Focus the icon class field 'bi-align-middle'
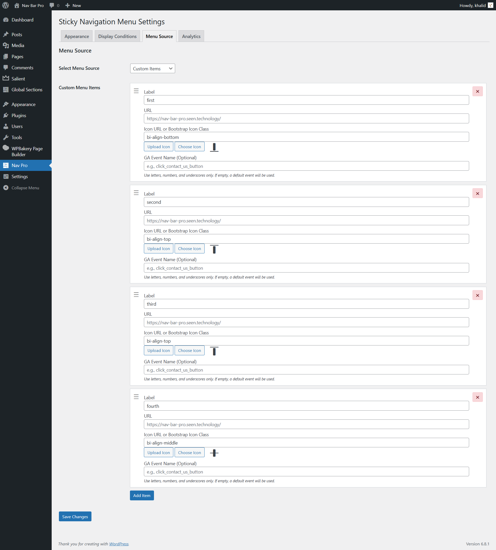 [x=306, y=442]
